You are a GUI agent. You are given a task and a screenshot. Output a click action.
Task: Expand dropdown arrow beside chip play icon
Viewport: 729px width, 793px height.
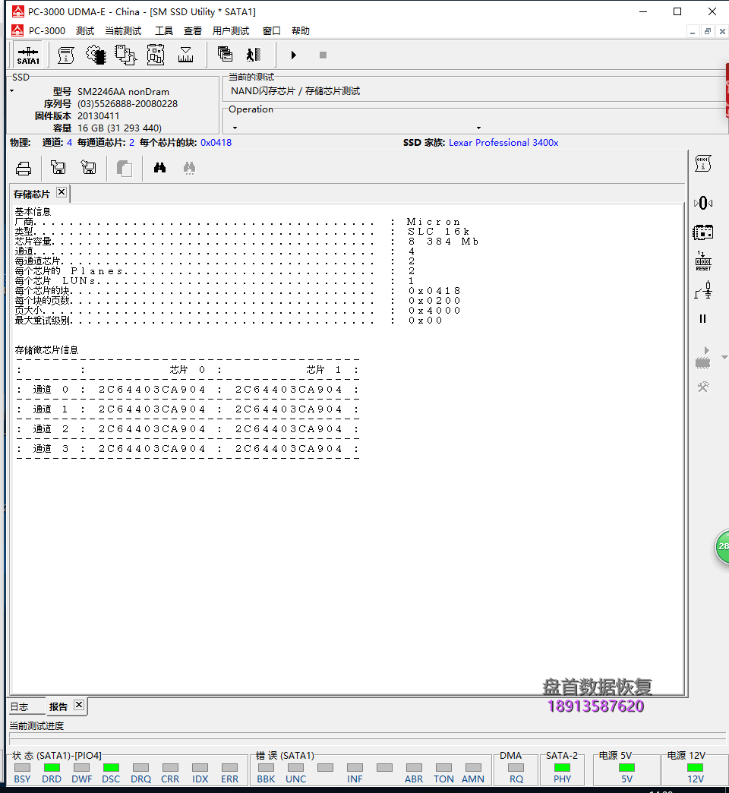coord(724,358)
